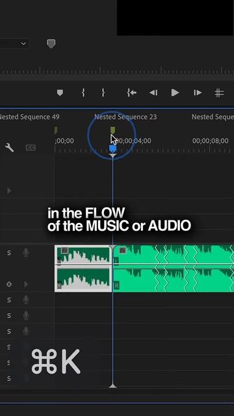Screen dimensions: 234x416
Task: Click the grid icon right of Step Forward
Action: tap(219, 93)
